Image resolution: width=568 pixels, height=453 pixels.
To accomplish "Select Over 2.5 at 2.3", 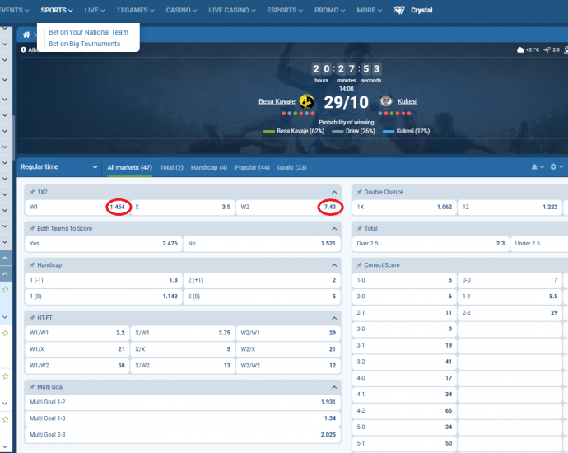I will (x=431, y=244).
